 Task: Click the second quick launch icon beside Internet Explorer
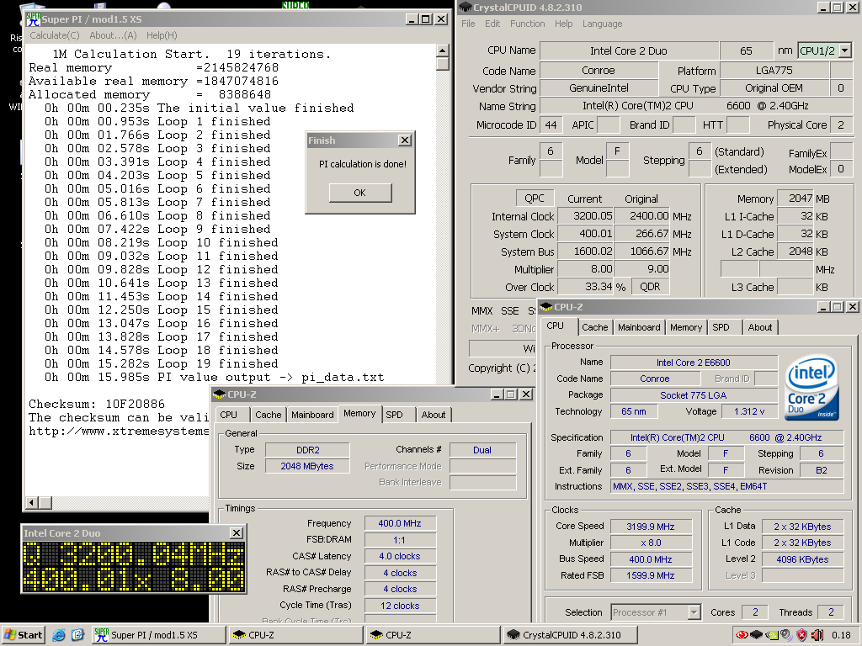[77, 635]
